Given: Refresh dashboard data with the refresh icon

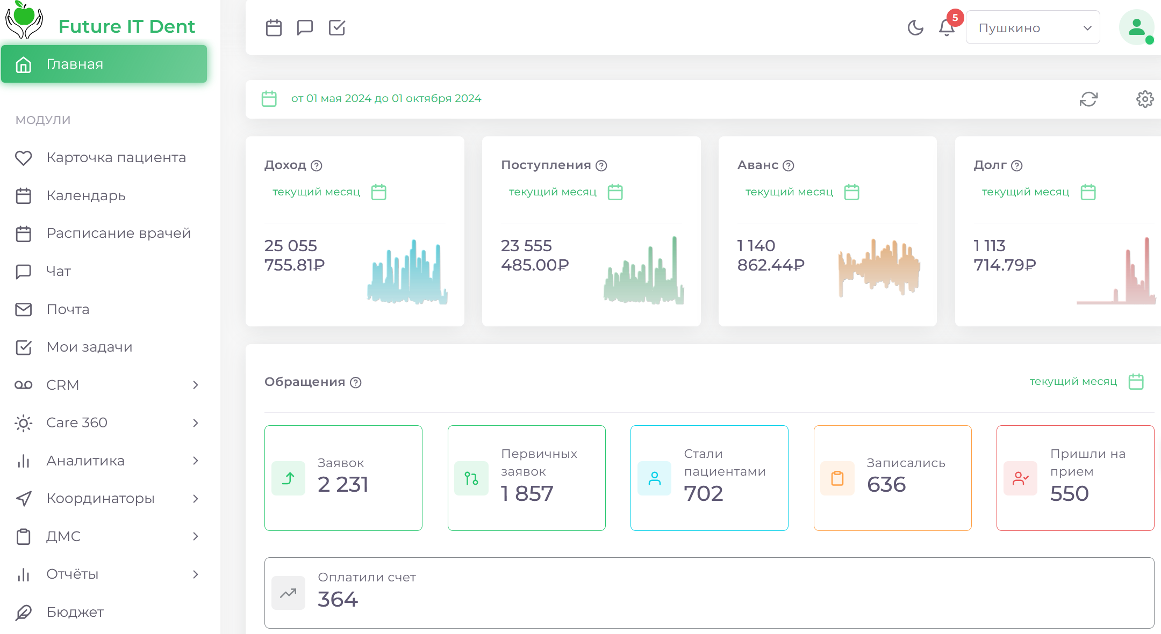Looking at the screenshot, I should point(1088,99).
